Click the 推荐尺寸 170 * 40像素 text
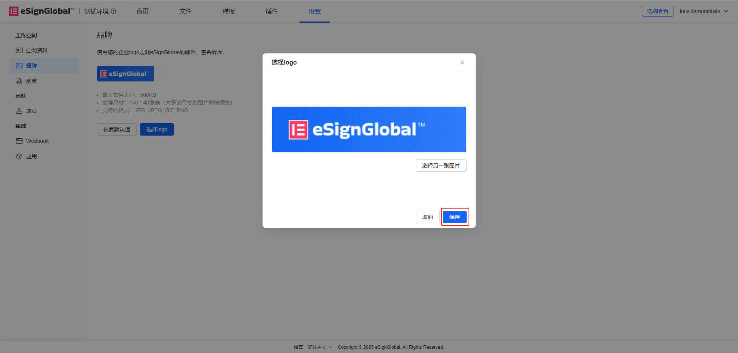 click(167, 103)
